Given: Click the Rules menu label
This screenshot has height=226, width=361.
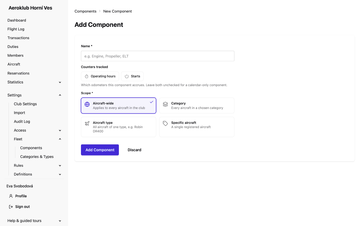Looking at the screenshot, I should 19,166.
